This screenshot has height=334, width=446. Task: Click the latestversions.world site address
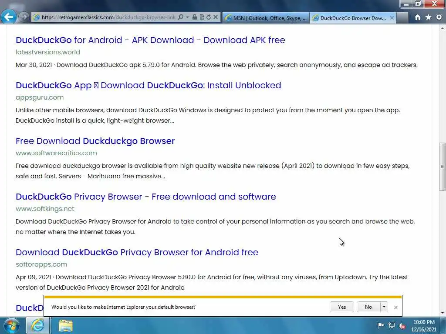[48, 52]
